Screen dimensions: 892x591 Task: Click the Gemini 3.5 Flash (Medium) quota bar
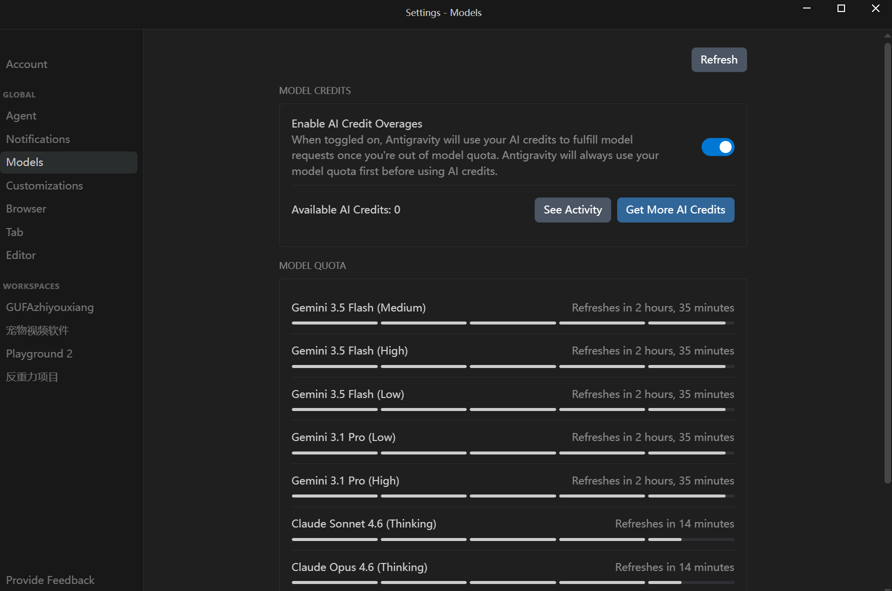[x=513, y=323]
